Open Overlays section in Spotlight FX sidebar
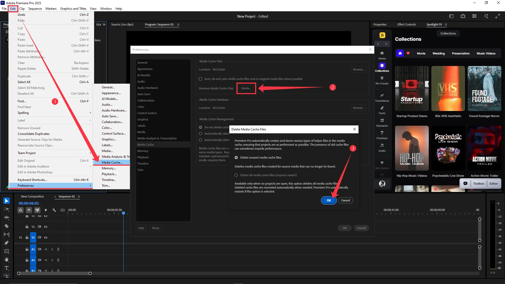Image resolution: width=505 pixels, height=284 pixels. click(x=382, y=135)
